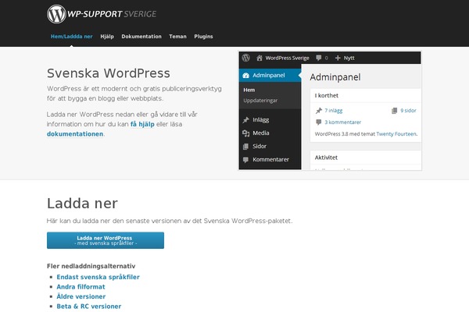Click the 'WordPress Sverige' admin bar text
The image size is (469, 312).
287,58
